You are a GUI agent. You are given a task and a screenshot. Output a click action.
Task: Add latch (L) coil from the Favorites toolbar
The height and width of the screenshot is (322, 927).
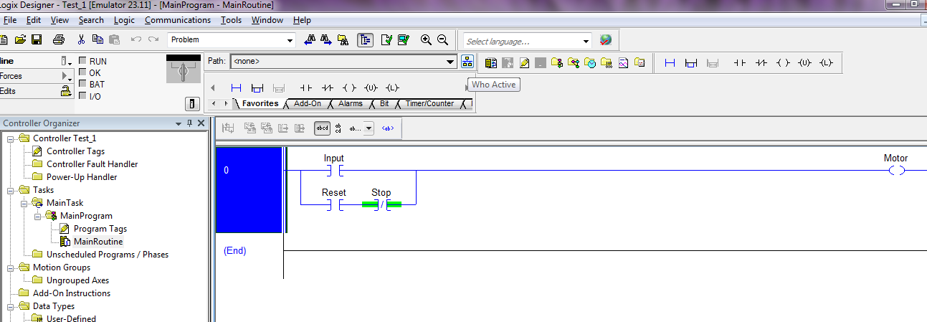[x=392, y=87]
